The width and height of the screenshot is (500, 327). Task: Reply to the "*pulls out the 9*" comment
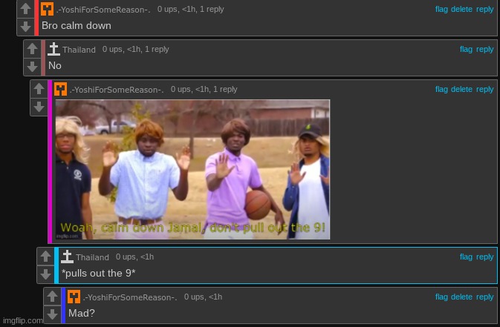click(484, 257)
